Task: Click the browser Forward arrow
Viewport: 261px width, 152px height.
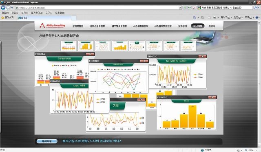Action: (8, 8)
